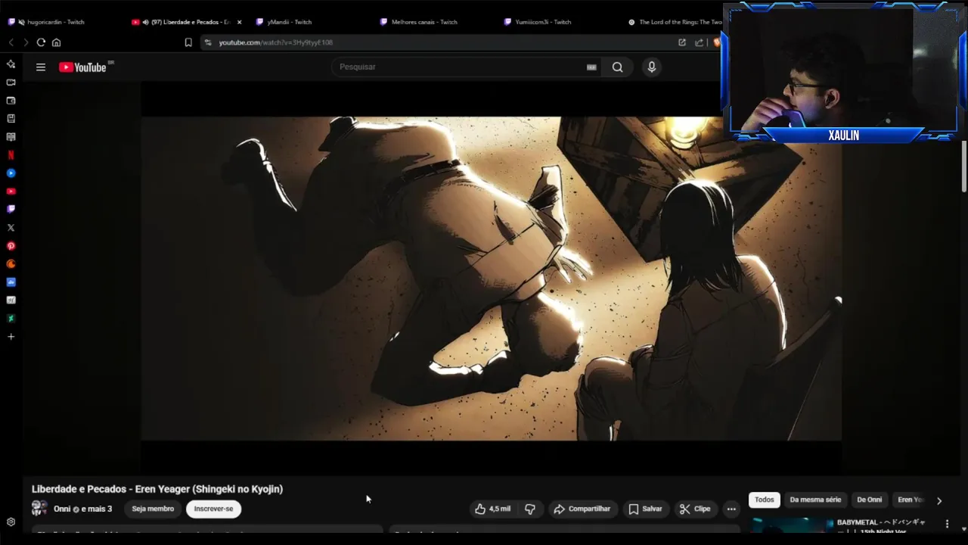Reload the page
Image resolution: width=968 pixels, height=545 pixels.
[41, 42]
